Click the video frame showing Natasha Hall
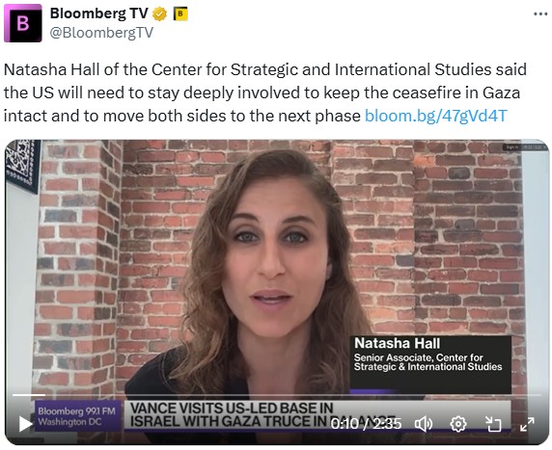Image resolution: width=552 pixels, height=450 pixels. (277, 267)
